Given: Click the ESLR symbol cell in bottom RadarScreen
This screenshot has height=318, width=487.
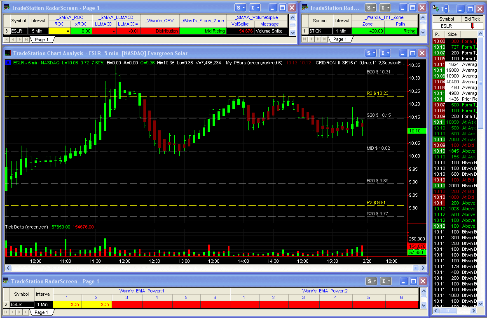Looking at the screenshot, I should 22,304.
